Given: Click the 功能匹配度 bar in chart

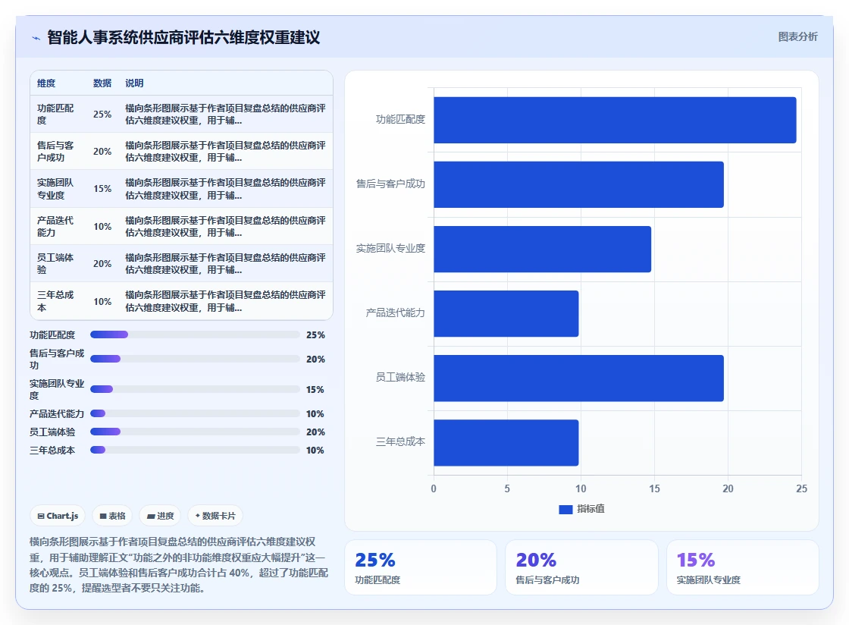Looking at the screenshot, I should click(x=615, y=121).
